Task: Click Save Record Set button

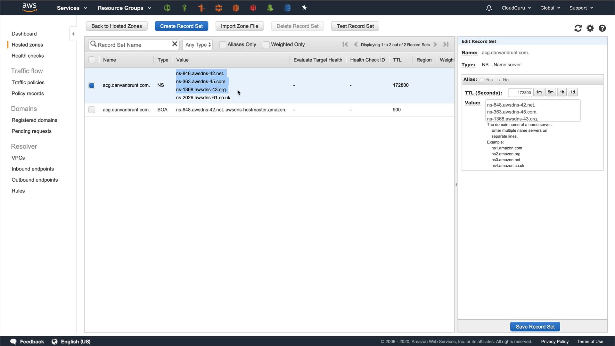Action: (535, 326)
